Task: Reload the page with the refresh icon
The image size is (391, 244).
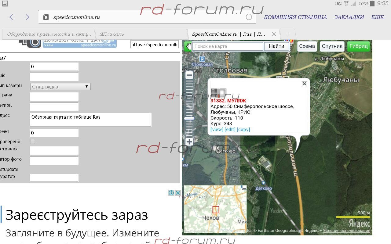Action: 249,17
